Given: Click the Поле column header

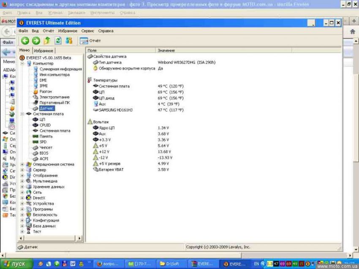Looking at the screenshot, I should point(121,50).
